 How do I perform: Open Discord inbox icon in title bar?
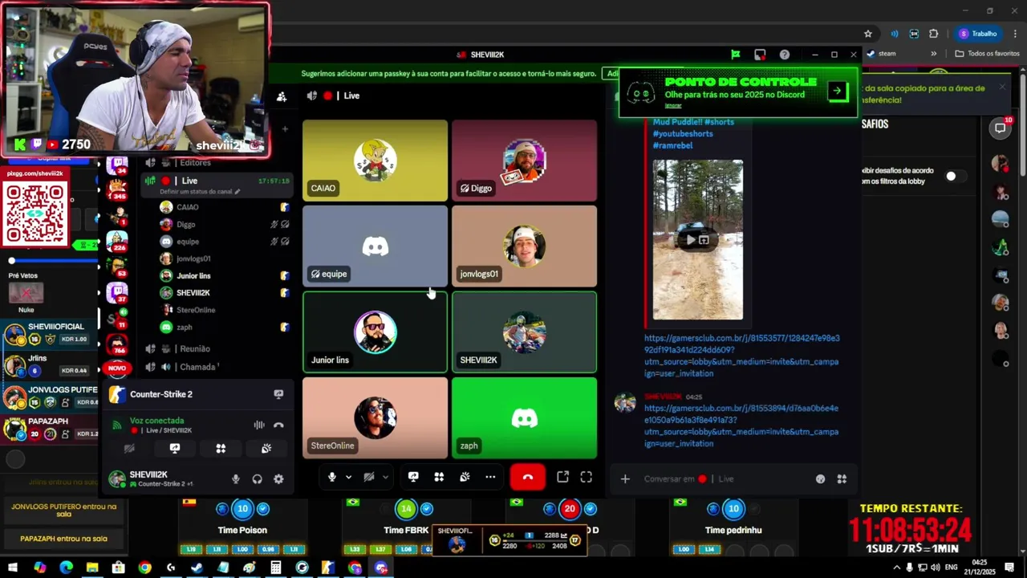click(x=760, y=55)
